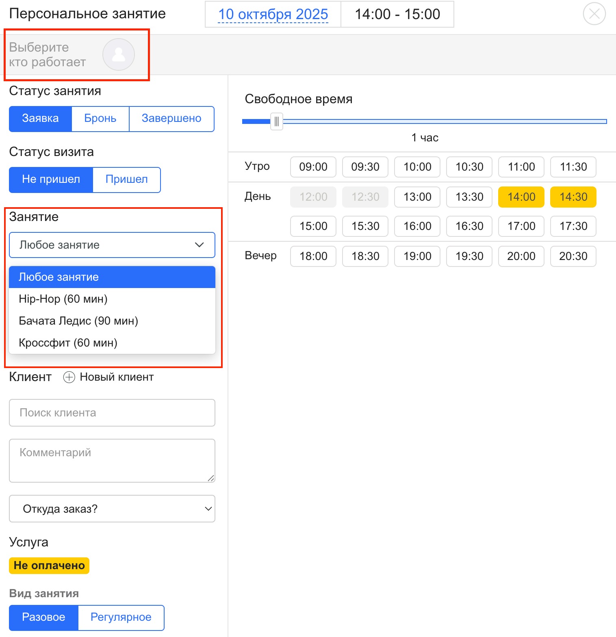Click the client search input field
This screenshot has height=637, width=616.
(x=112, y=413)
